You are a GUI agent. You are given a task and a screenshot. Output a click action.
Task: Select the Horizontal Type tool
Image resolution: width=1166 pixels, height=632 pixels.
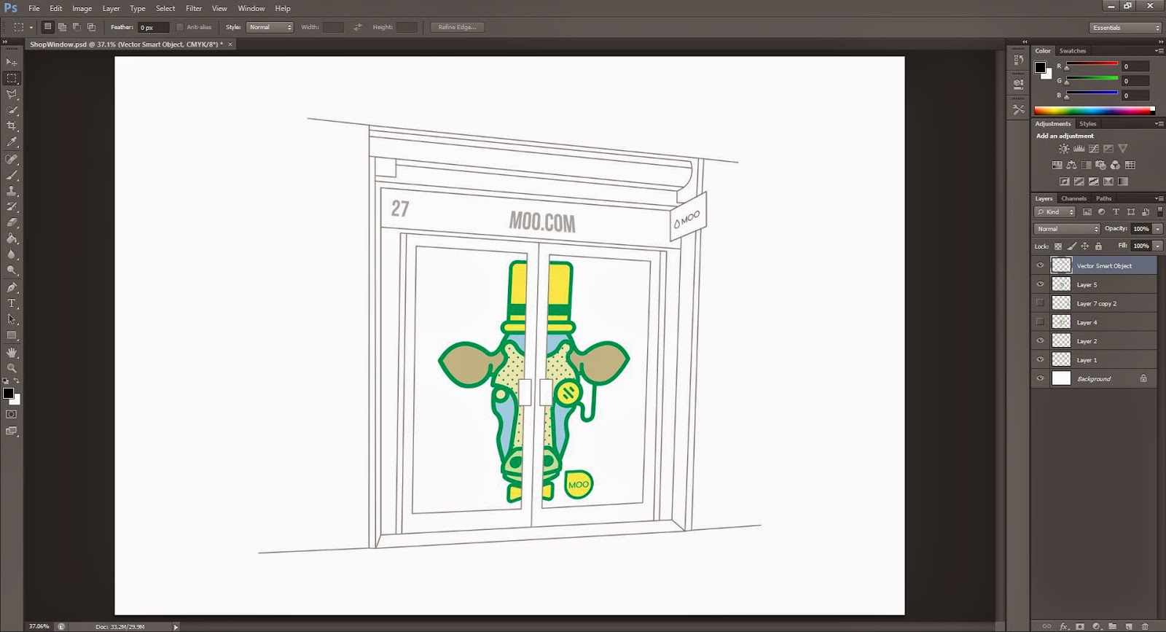(12, 303)
